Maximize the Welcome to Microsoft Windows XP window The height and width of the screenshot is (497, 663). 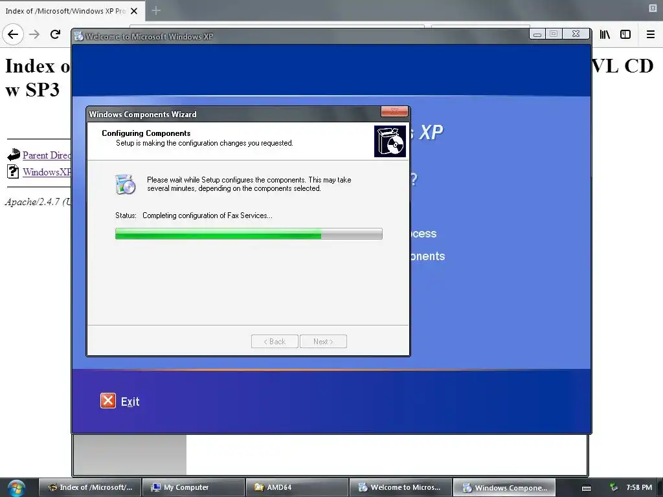(x=554, y=34)
